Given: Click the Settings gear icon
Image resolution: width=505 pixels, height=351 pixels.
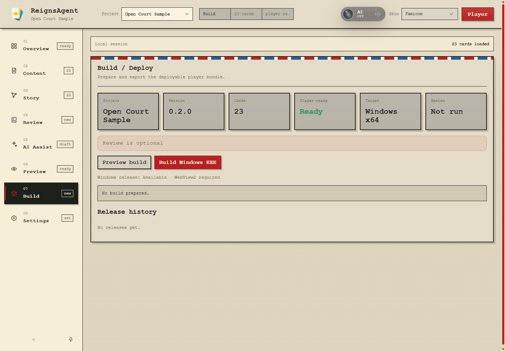Looking at the screenshot, I should [x=14, y=218].
